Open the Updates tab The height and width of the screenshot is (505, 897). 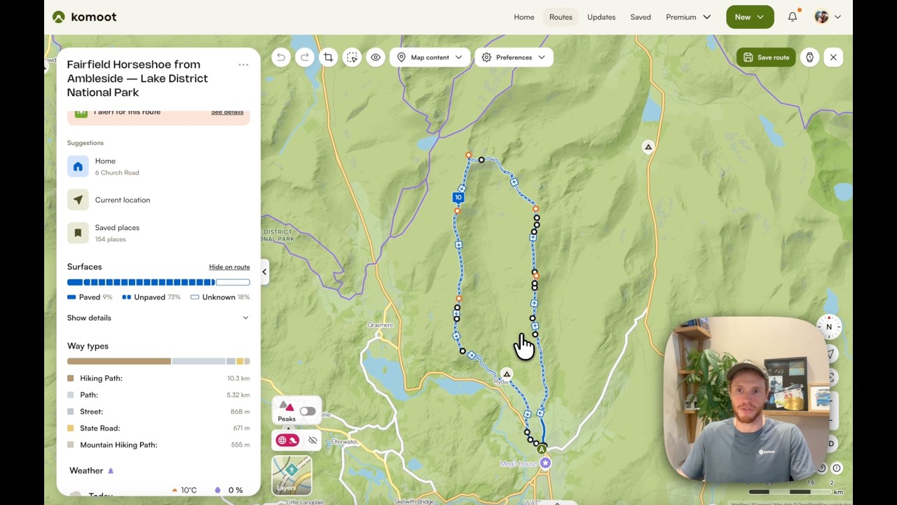(601, 17)
